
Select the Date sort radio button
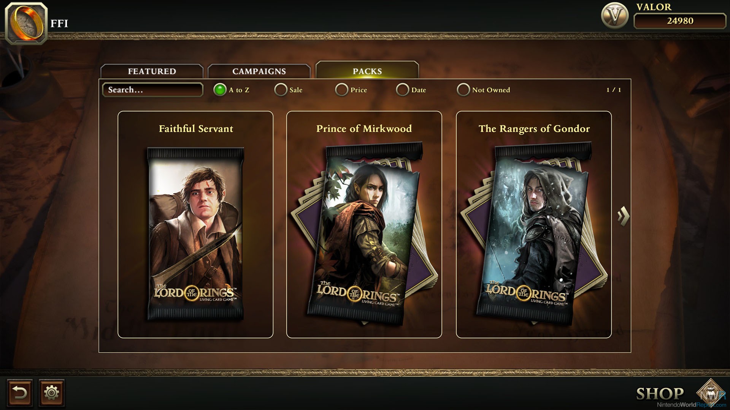(x=402, y=90)
